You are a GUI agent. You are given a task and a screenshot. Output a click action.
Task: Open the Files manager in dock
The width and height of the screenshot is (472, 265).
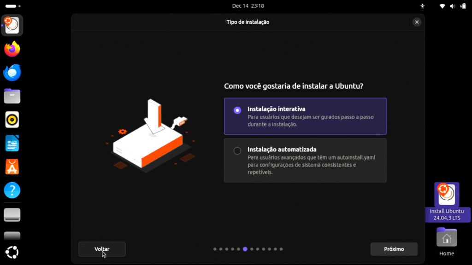click(x=12, y=96)
